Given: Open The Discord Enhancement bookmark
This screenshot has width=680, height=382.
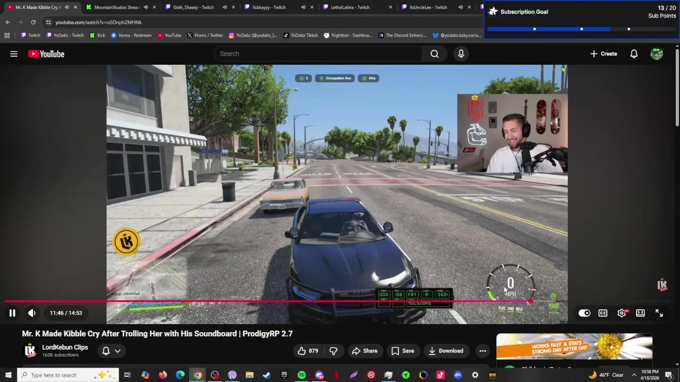Looking at the screenshot, I should [x=402, y=36].
